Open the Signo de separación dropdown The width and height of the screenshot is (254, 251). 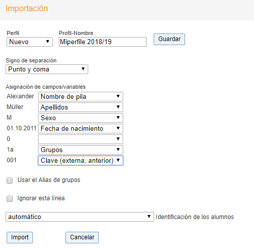tap(47, 69)
